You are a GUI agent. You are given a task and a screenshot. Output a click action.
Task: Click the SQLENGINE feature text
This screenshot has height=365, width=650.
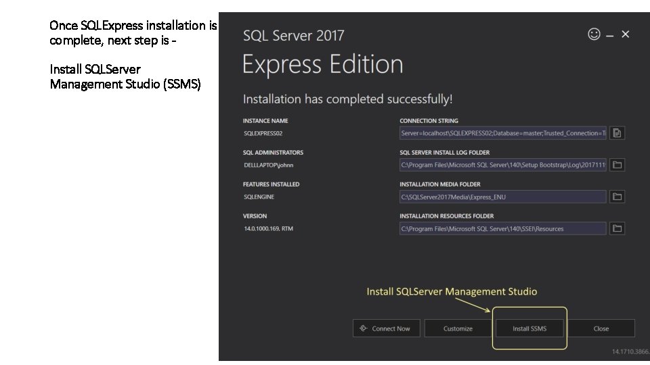(259, 197)
